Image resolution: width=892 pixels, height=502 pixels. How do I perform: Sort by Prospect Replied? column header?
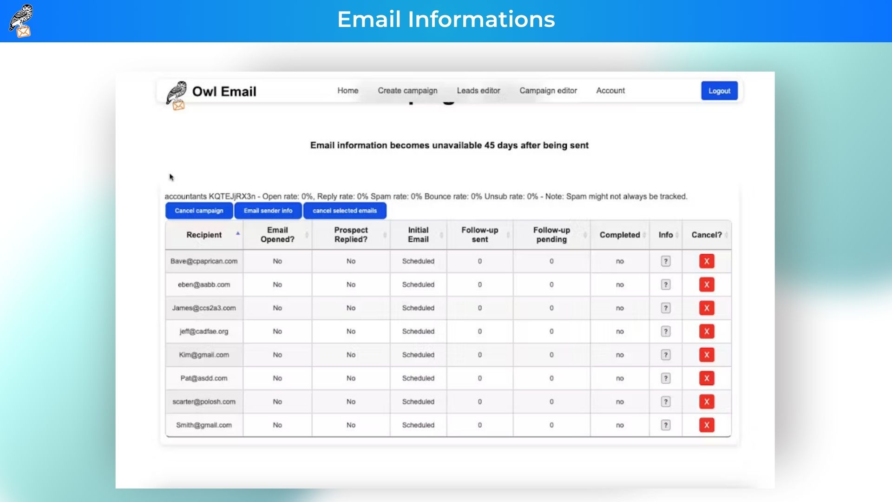[x=351, y=235]
